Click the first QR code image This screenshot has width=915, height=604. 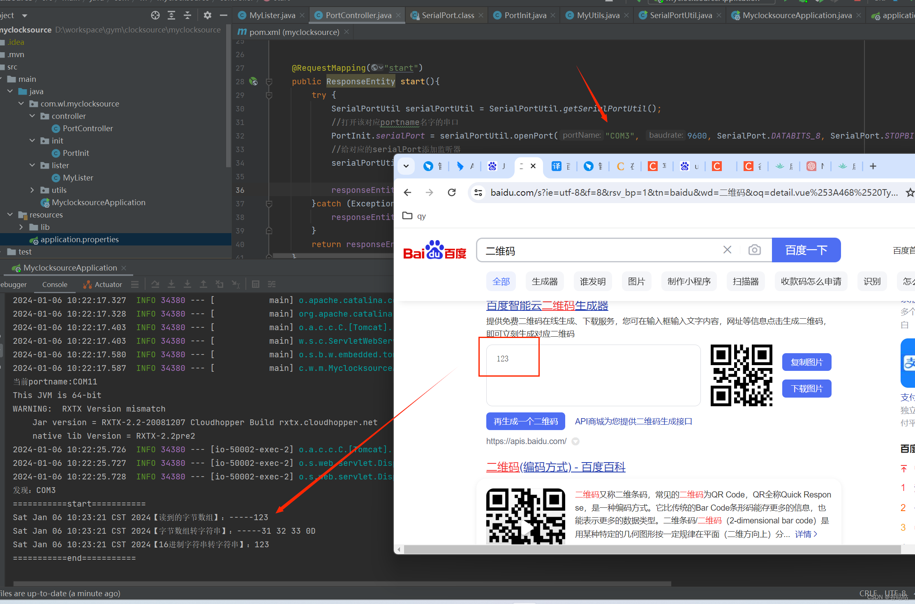(x=742, y=375)
